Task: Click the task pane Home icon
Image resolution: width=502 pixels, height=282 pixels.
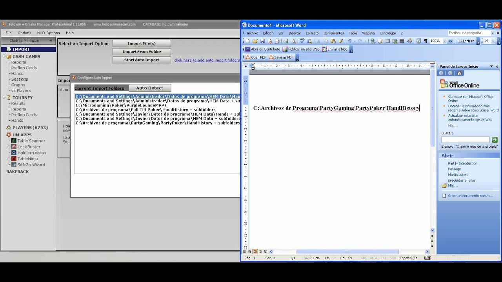Action: 459,73
